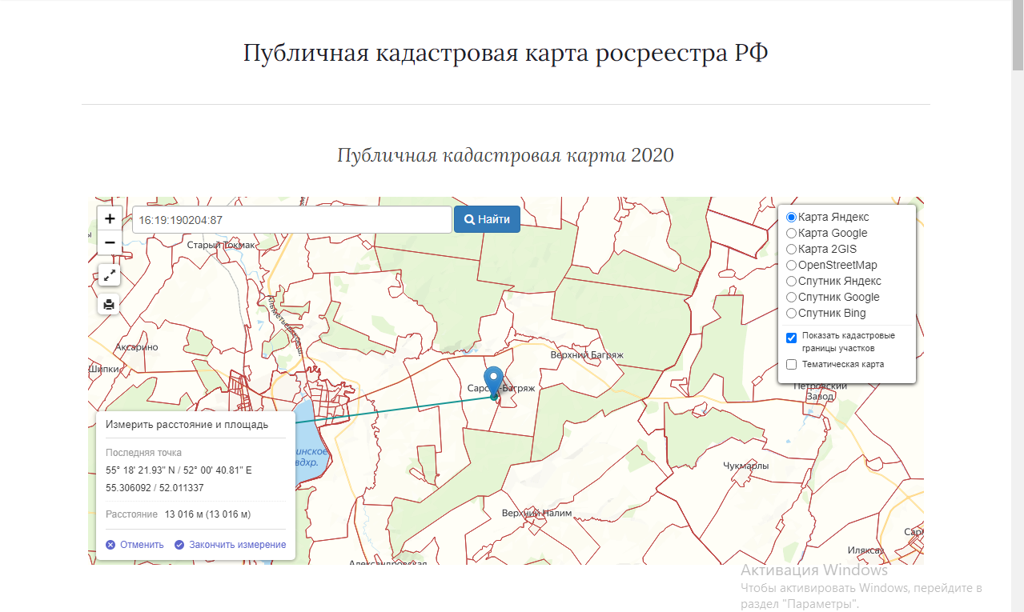Click the coordinates 55° 18' 21.93" N text
1024x612 pixels.
(x=141, y=470)
